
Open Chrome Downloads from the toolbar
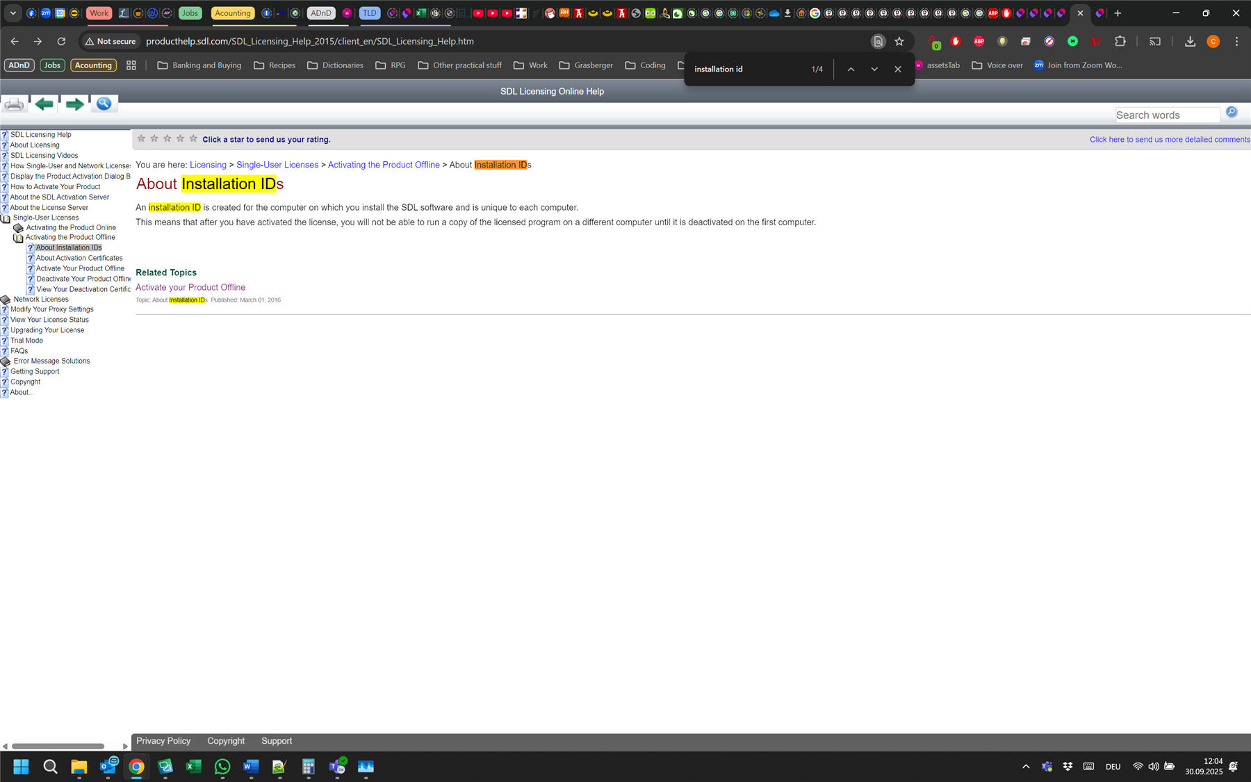tap(1189, 41)
